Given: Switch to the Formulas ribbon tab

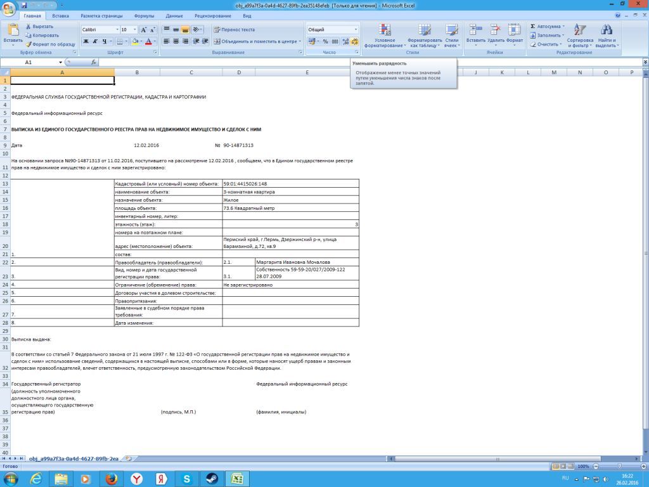Looking at the screenshot, I should 144,15.
